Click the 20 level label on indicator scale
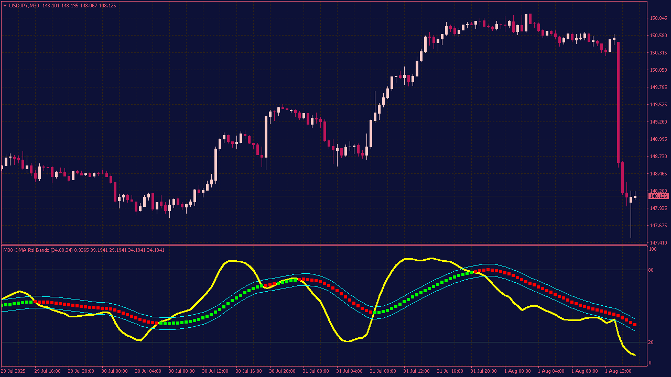Viewport: 671px width, 377px height. coord(651,342)
